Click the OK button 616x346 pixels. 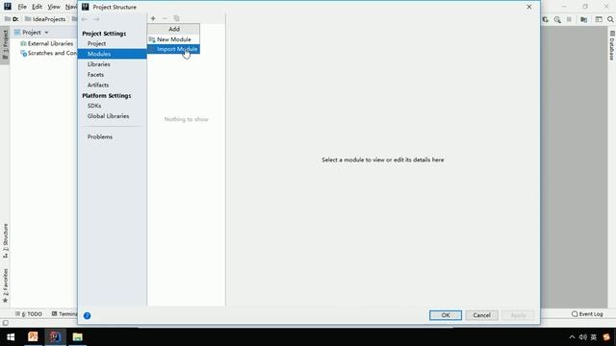point(446,315)
